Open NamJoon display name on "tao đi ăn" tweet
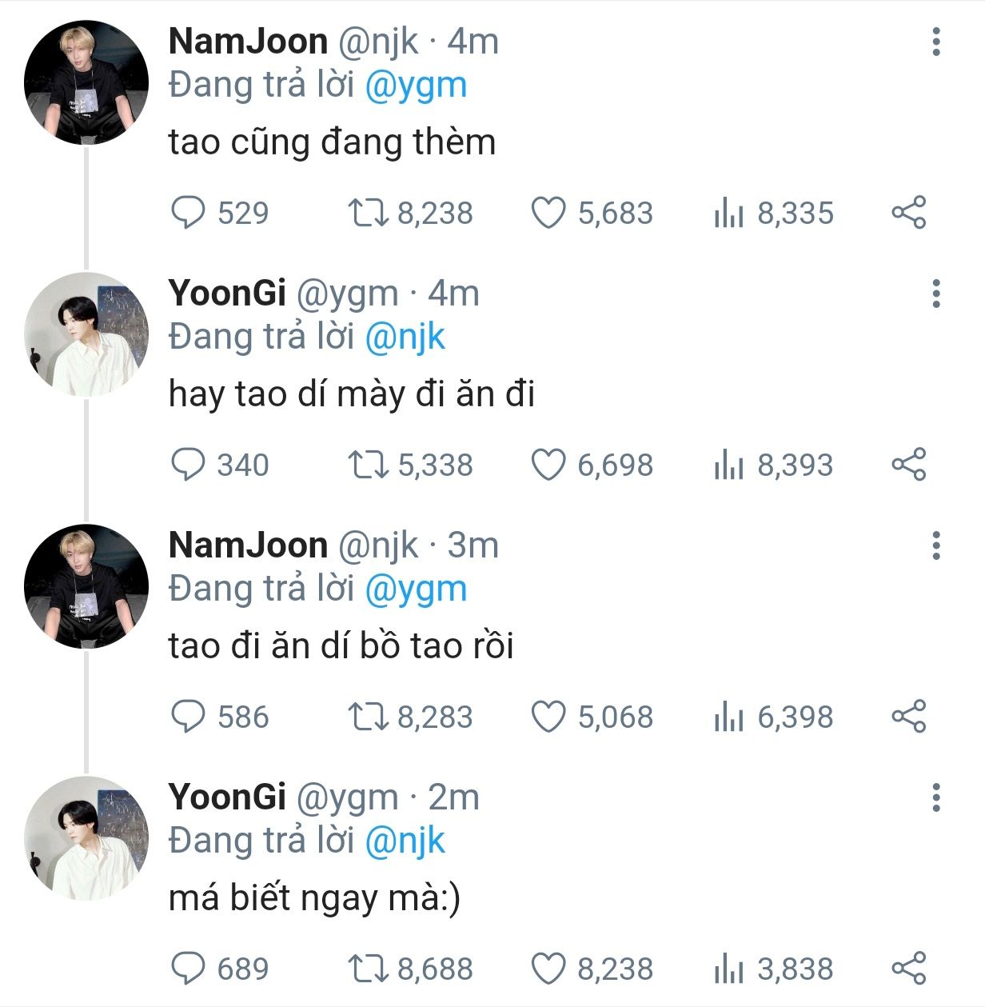This screenshot has height=1007, width=985. pyautogui.click(x=248, y=545)
